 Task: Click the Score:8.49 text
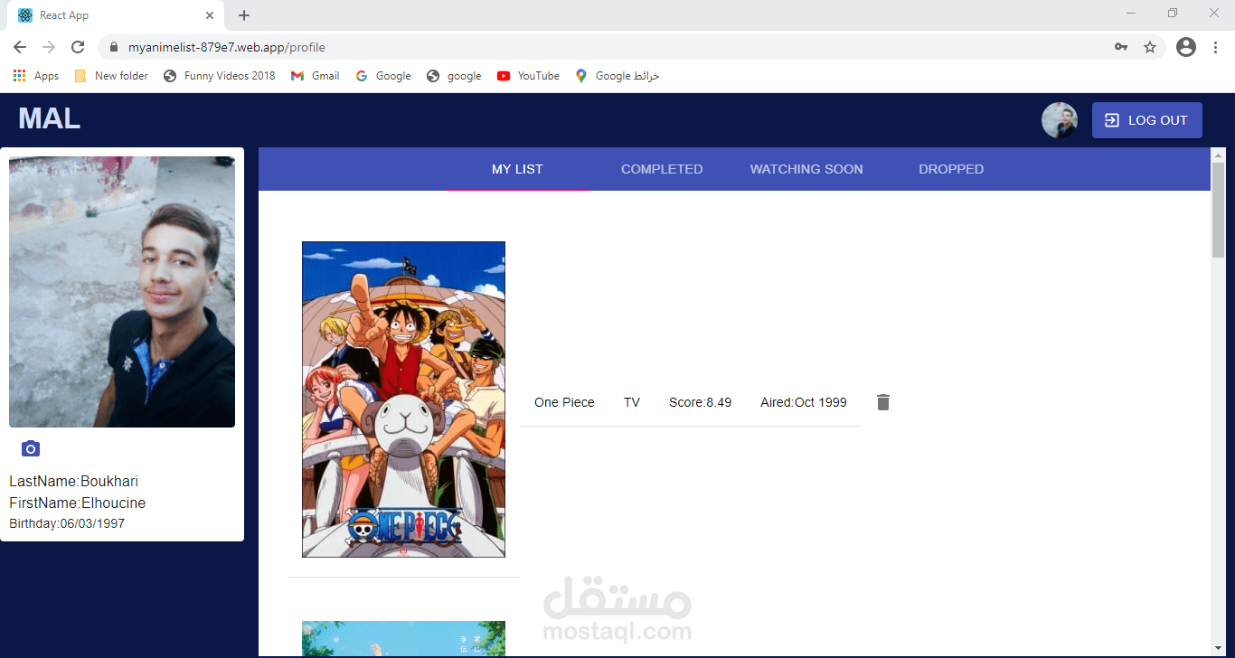pyautogui.click(x=700, y=402)
